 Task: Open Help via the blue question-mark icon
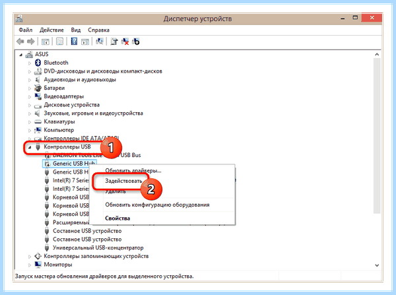point(74,42)
